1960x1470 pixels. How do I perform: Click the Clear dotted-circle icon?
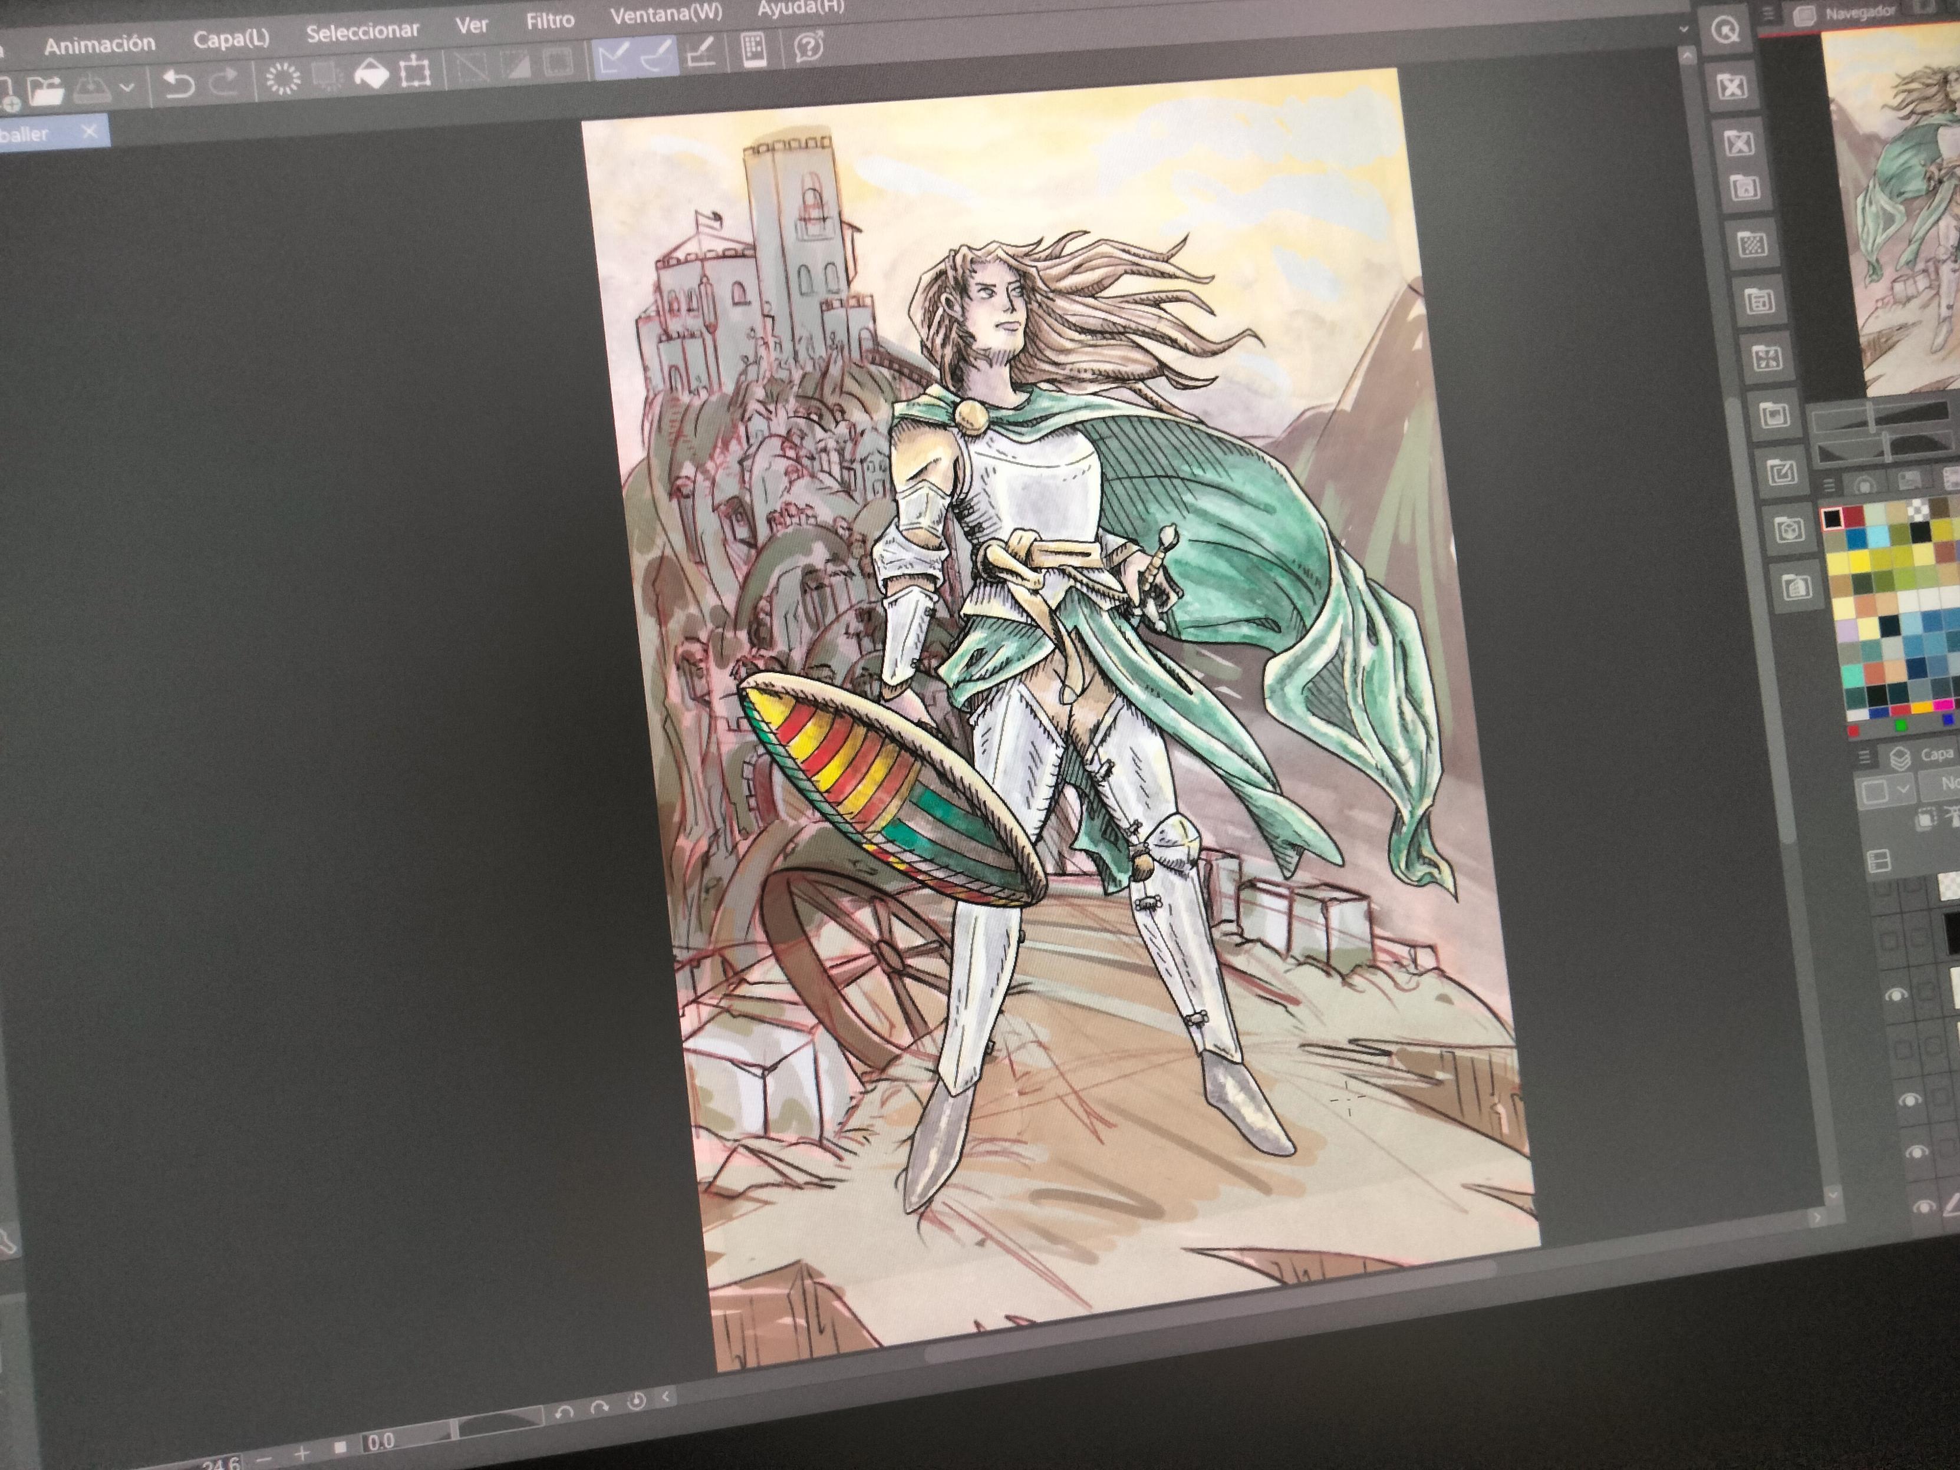click(284, 80)
